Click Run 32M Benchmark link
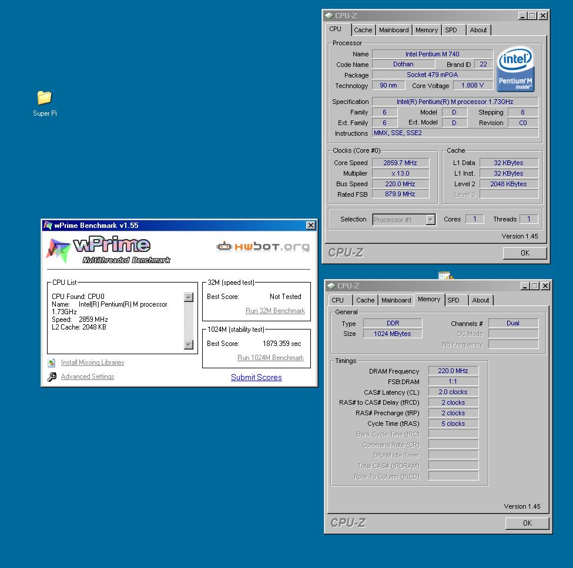The image size is (573, 568). coord(275,311)
